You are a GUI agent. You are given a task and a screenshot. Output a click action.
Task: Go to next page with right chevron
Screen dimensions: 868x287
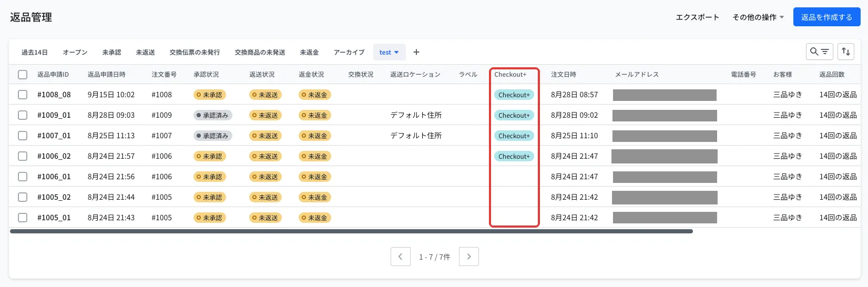(x=469, y=257)
